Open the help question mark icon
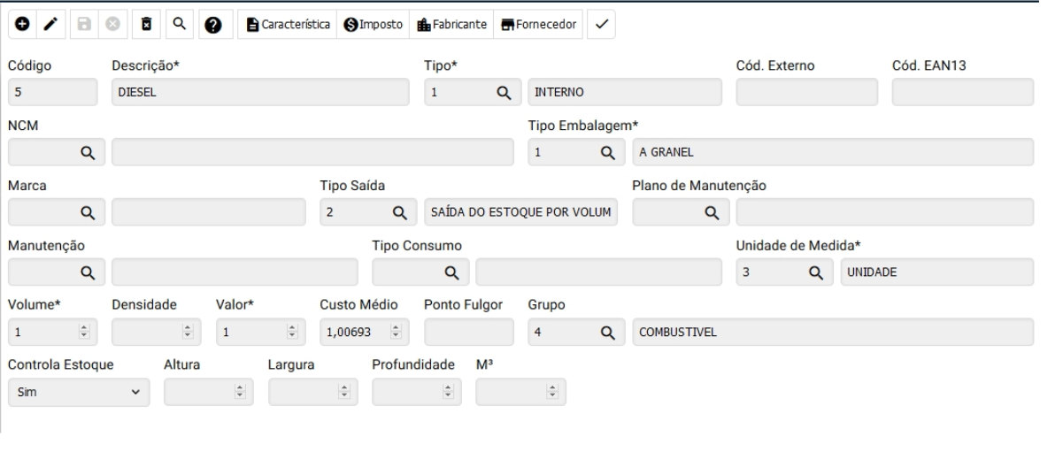 point(212,24)
